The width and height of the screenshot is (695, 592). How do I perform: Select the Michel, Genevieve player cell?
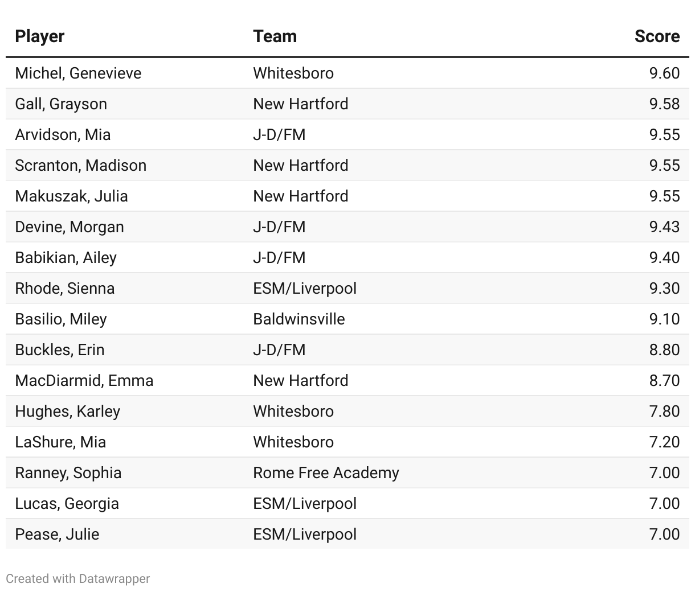[78, 73]
